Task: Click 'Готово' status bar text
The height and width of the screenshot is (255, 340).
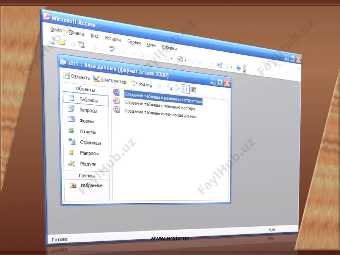Action: click(60, 239)
